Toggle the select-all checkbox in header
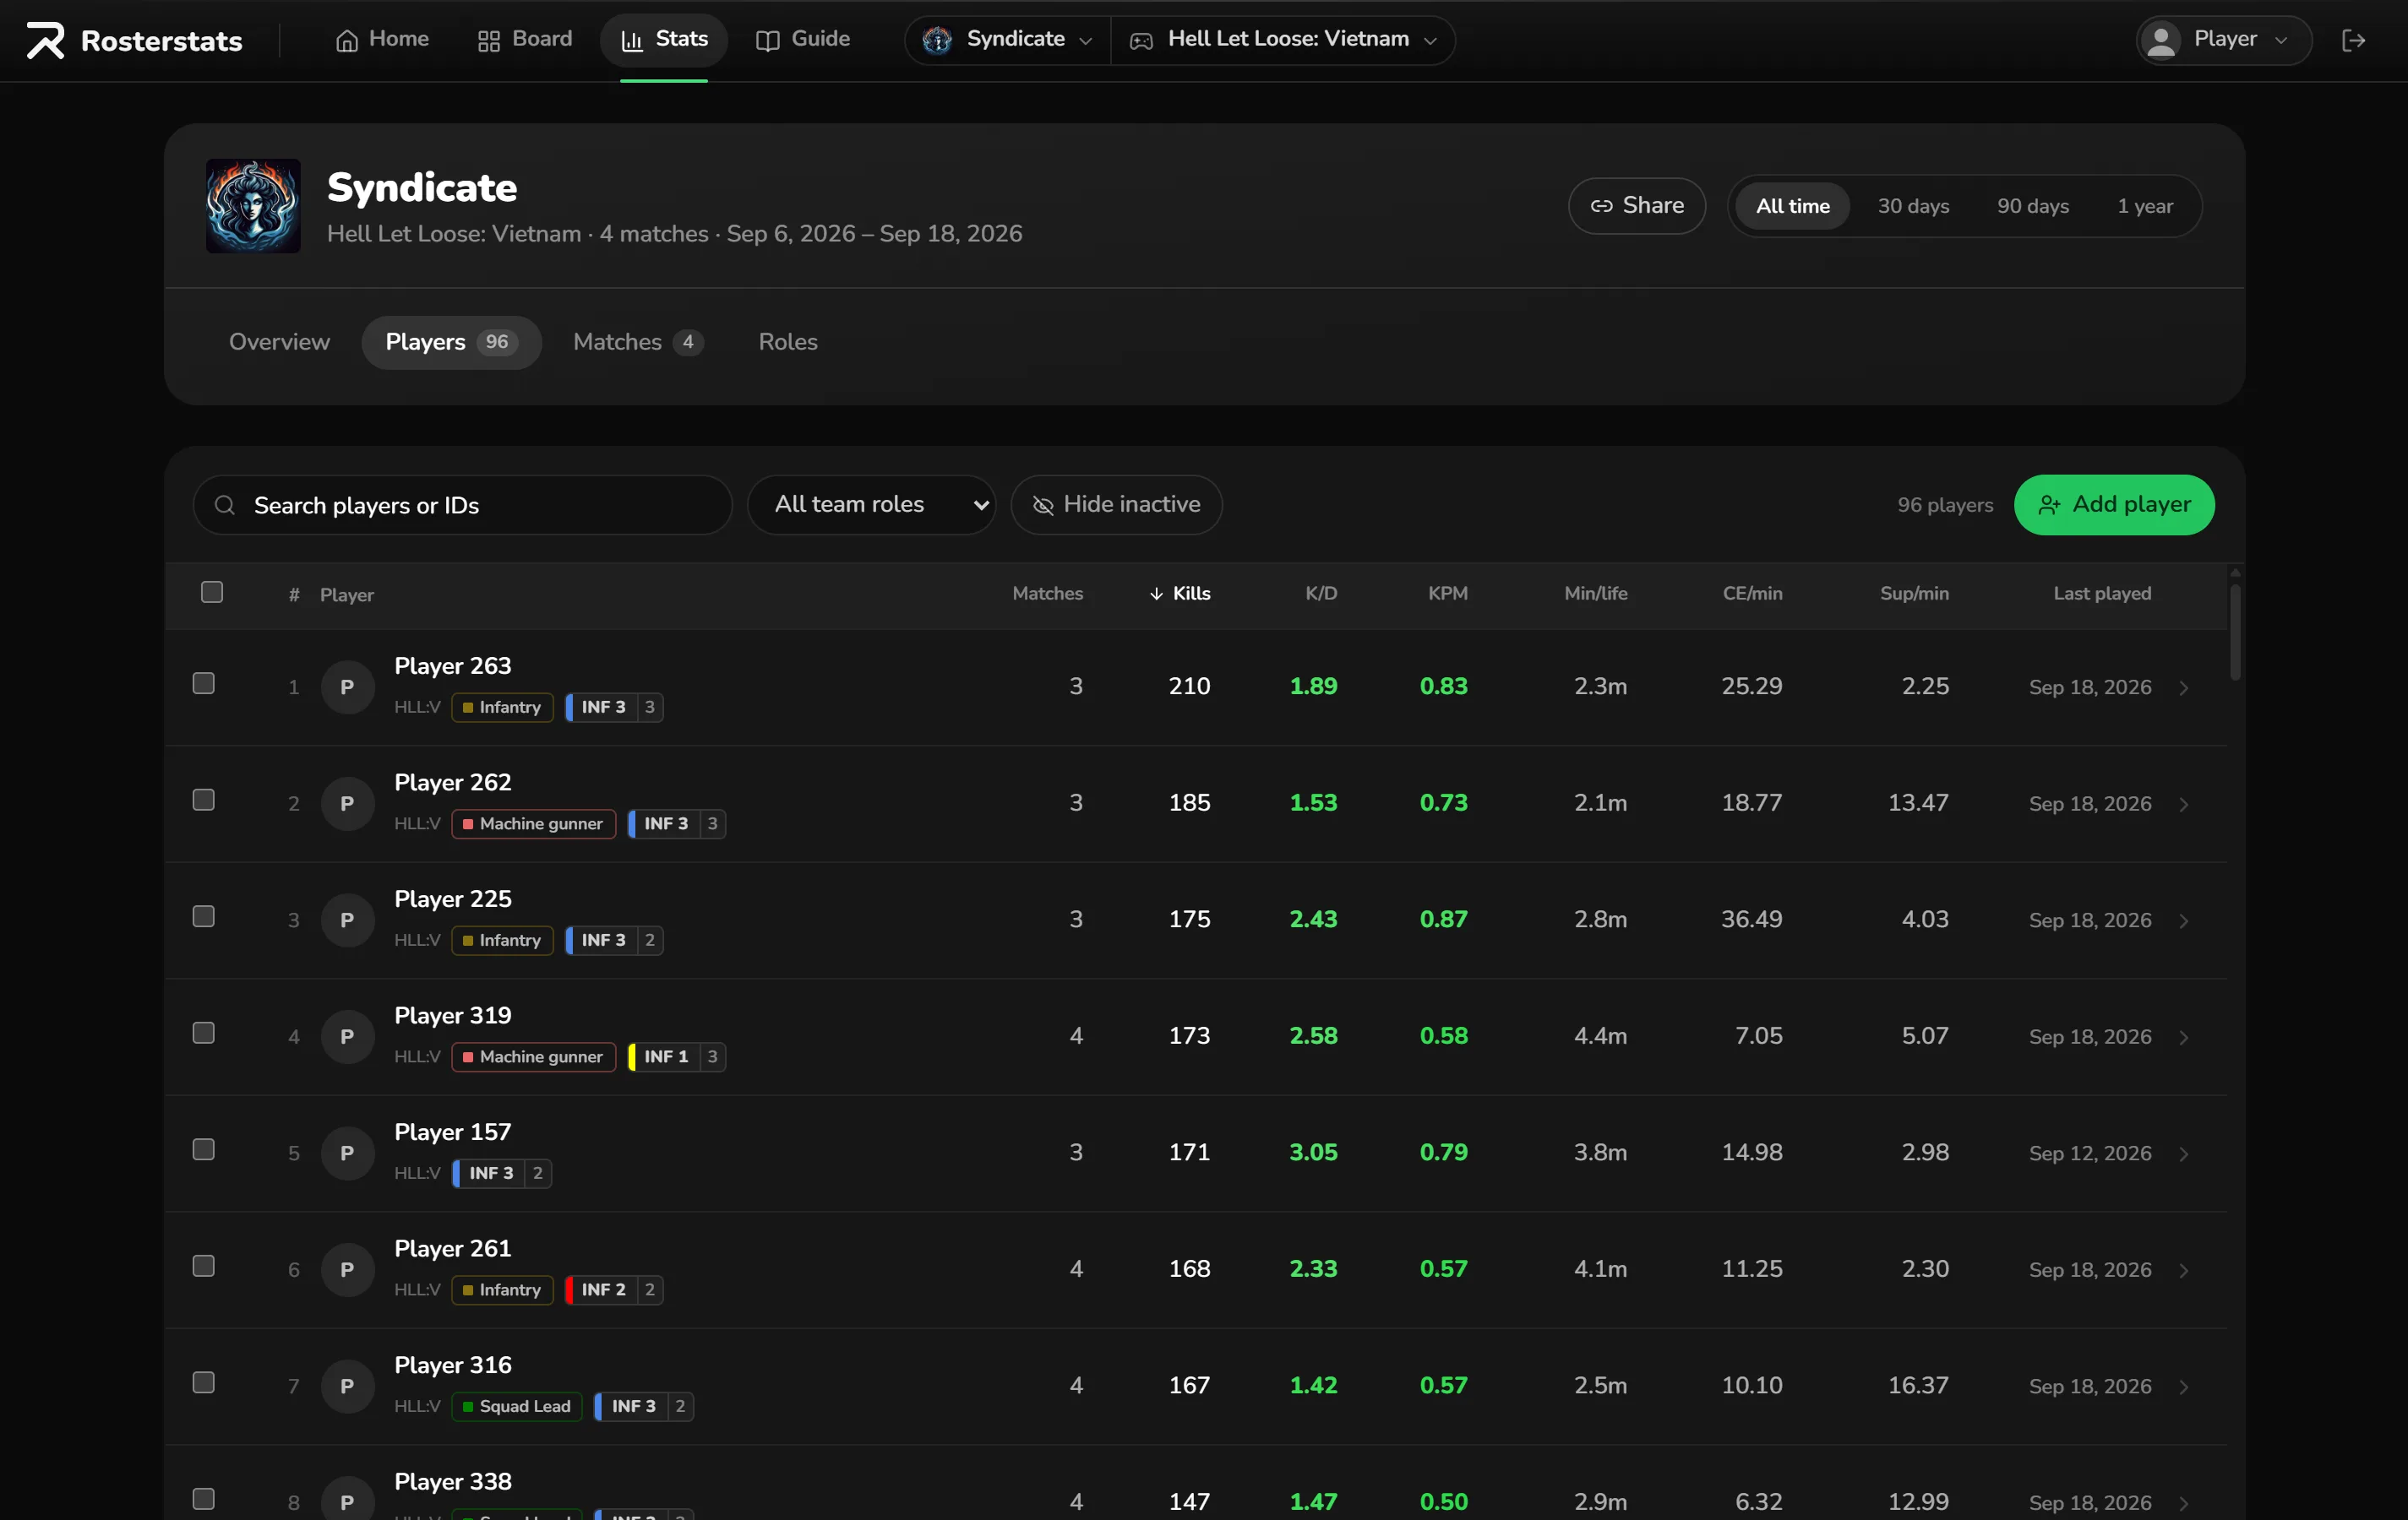 212,593
